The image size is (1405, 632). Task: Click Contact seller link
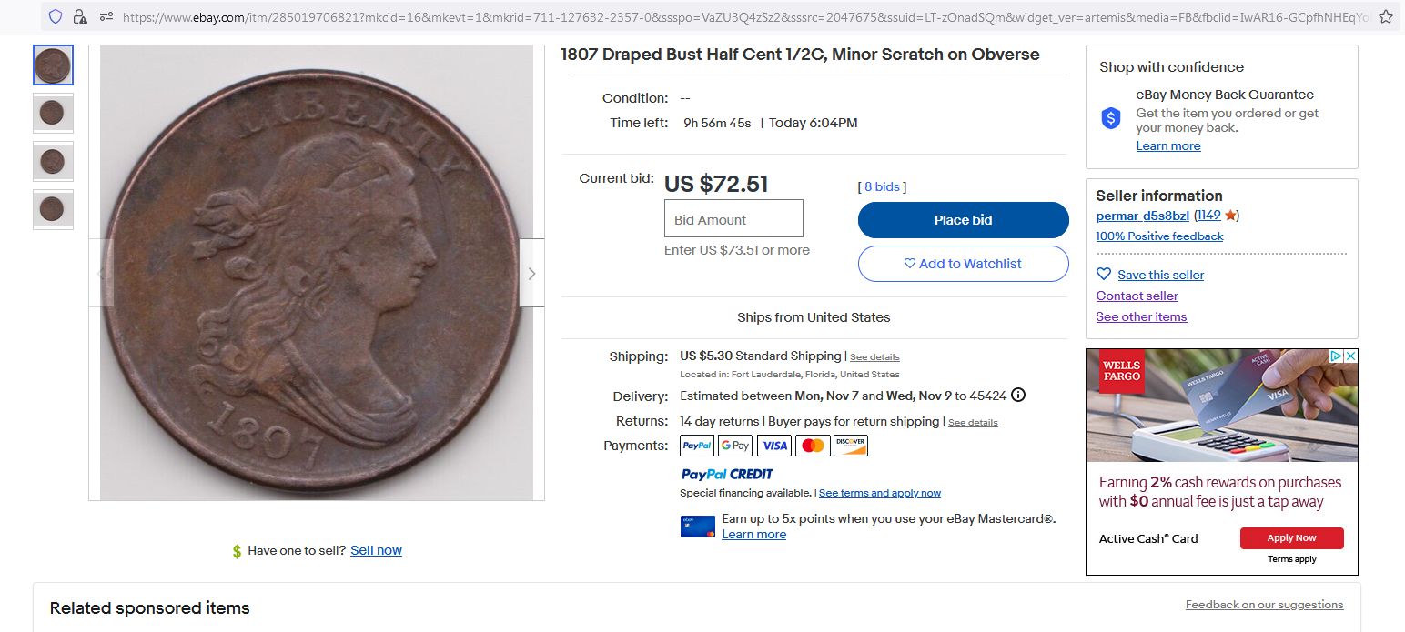click(x=1137, y=296)
